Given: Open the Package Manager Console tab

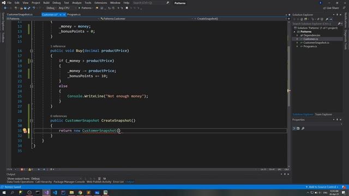Looking at the screenshot, I should [x=69, y=182].
